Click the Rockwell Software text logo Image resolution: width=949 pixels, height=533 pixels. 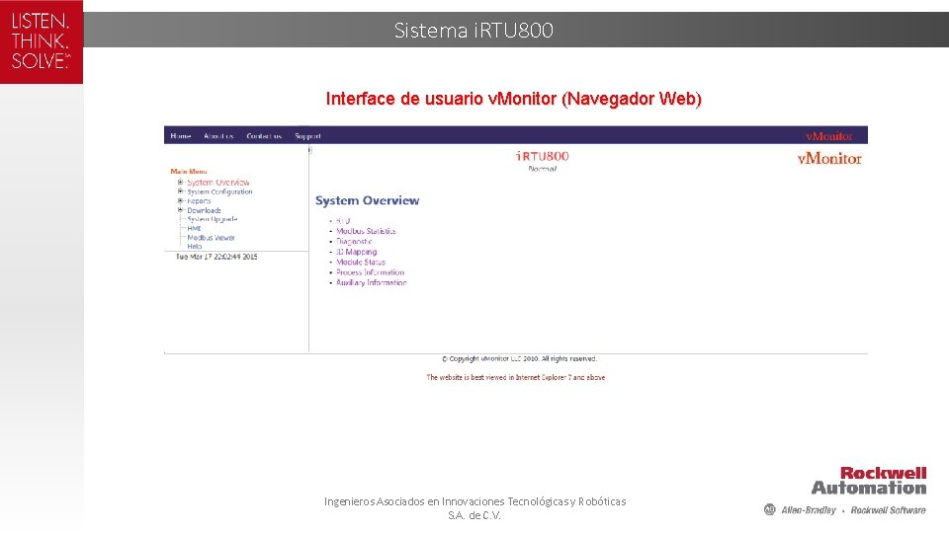888,510
